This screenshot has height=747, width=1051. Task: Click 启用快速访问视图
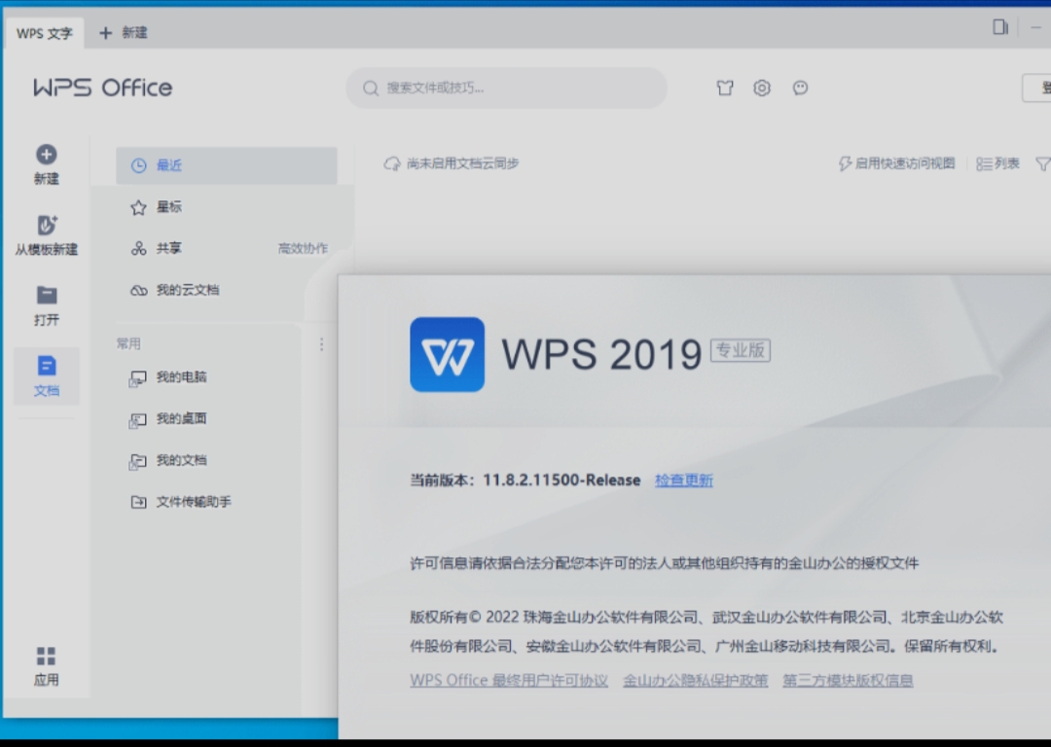[x=897, y=163]
